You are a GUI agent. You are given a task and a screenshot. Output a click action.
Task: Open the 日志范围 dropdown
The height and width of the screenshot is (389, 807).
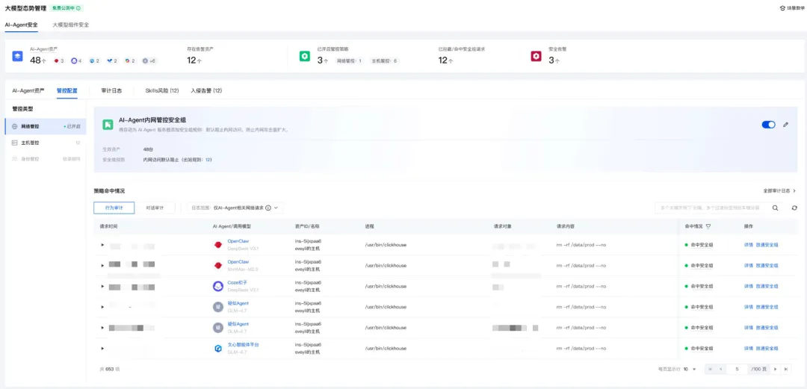235,208
